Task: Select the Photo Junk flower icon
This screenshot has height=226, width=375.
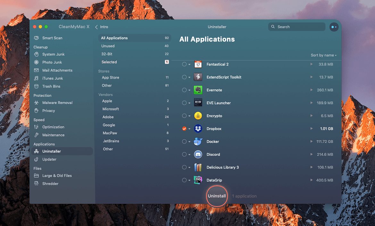Action: pyautogui.click(x=36, y=62)
